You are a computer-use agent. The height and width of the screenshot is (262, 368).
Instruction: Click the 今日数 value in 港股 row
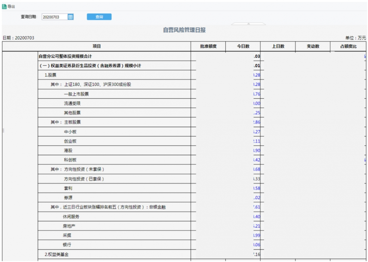tap(257, 150)
